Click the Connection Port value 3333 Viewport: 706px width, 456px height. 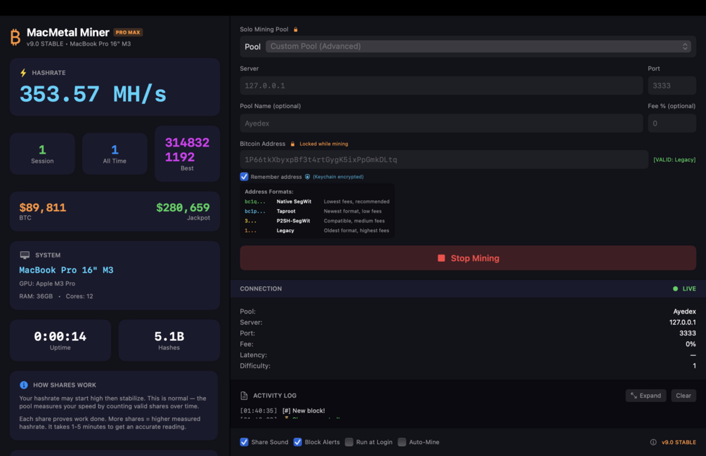(x=688, y=333)
